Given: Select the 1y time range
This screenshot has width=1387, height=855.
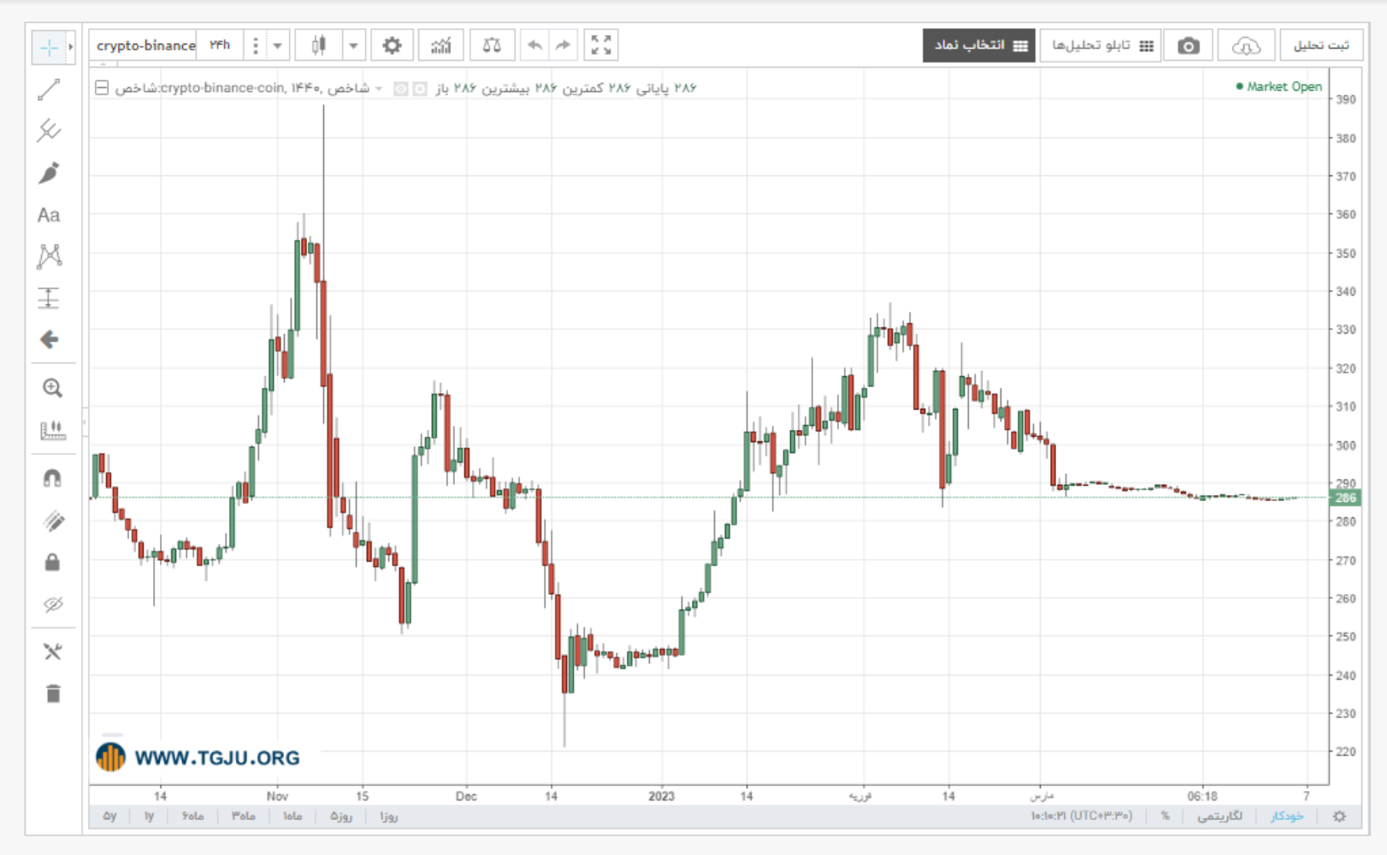Looking at the screenshot, I should coord(149,817).
